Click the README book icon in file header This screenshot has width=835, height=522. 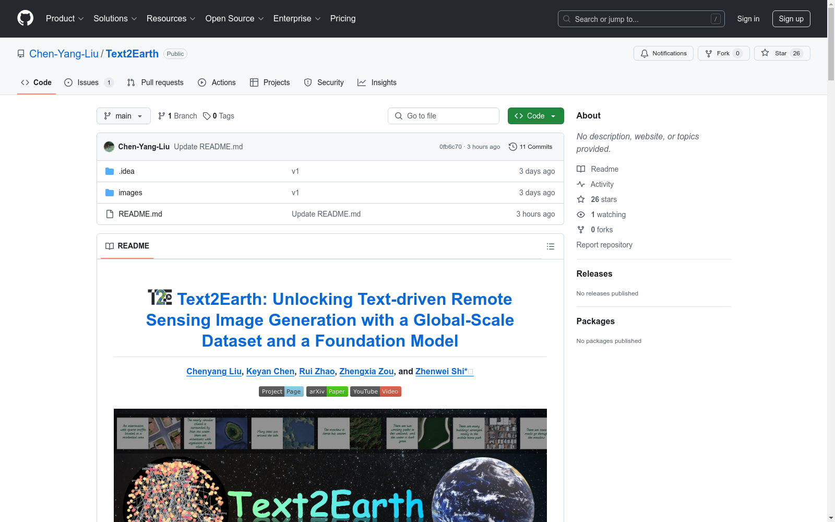110,246
